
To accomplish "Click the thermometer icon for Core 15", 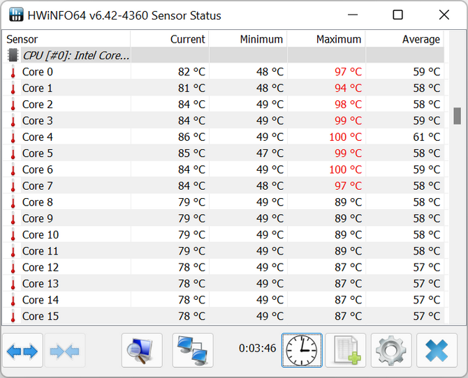I will point(13,317).
